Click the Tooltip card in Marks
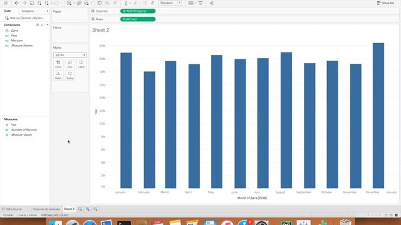Image resolution: width=401 pixels, height=225 pixels. click(x=70, y=76)
